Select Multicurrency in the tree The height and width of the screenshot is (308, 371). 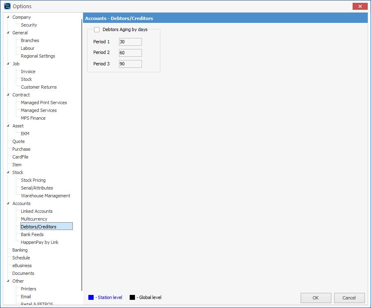coord(34,219)
